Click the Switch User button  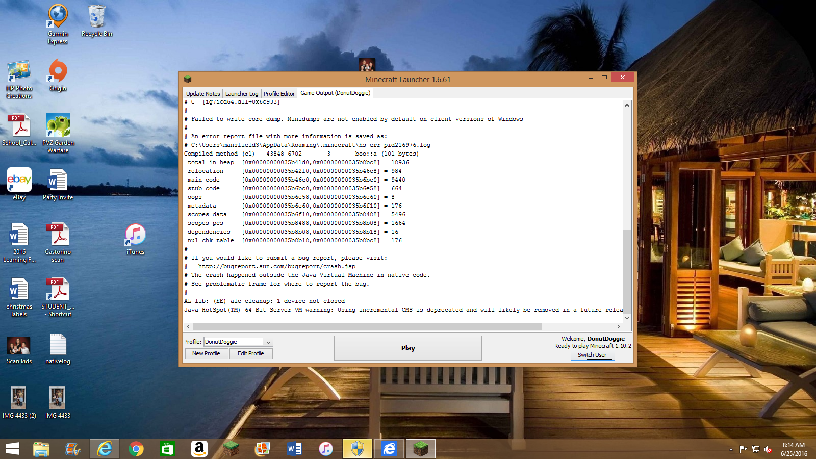[x=593, y=355]
